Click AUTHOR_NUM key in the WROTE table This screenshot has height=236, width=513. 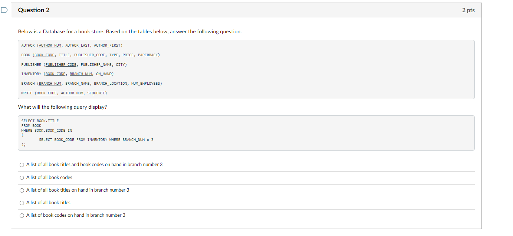pyautogui.click(x=72, y=93)
